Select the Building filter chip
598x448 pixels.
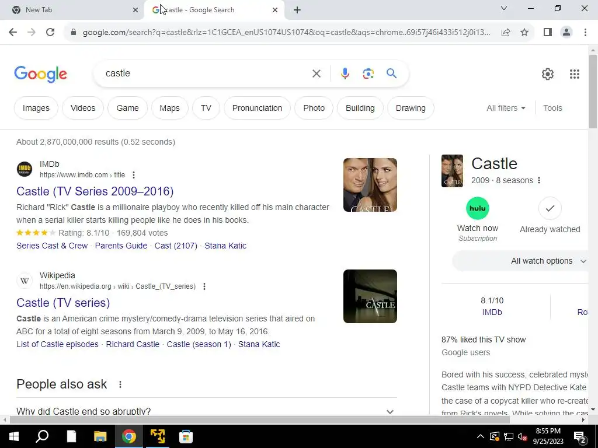[x=360, y=108]
